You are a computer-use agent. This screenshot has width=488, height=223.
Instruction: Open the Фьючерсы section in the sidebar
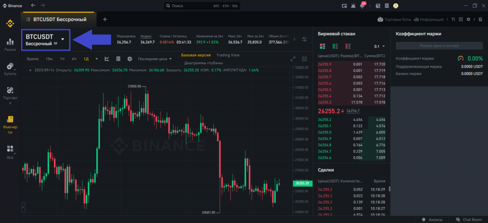(10, 125)
